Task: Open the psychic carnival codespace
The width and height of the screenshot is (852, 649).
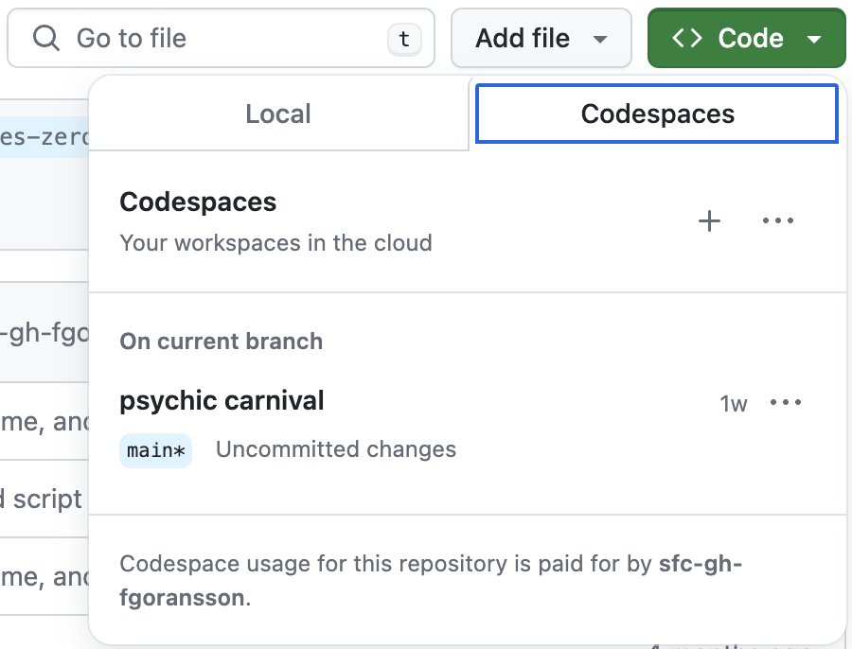Action: [x=222, y=400]
